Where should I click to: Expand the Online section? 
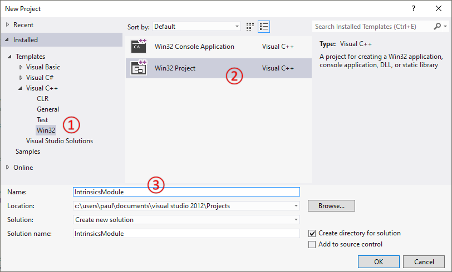coord(7,168)
